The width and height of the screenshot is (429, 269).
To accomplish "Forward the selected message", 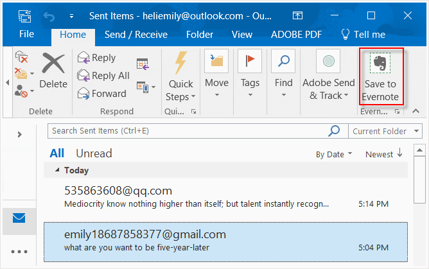I will click(101, 94).
